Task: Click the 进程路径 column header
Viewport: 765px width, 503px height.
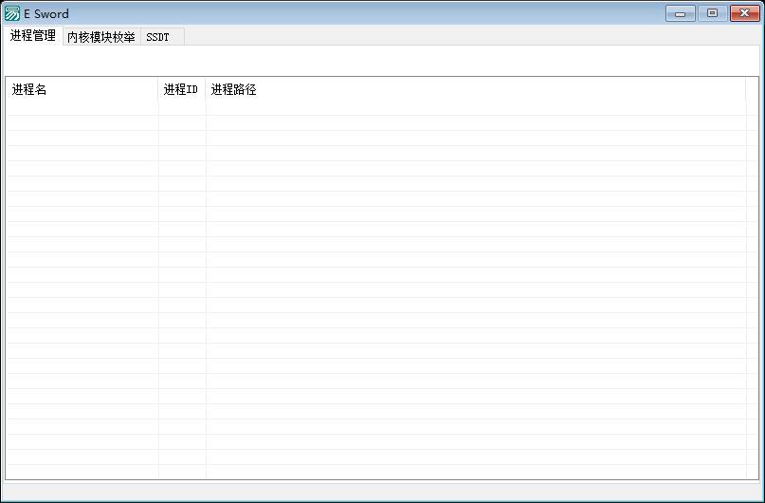Action: (x=474, y=90)
